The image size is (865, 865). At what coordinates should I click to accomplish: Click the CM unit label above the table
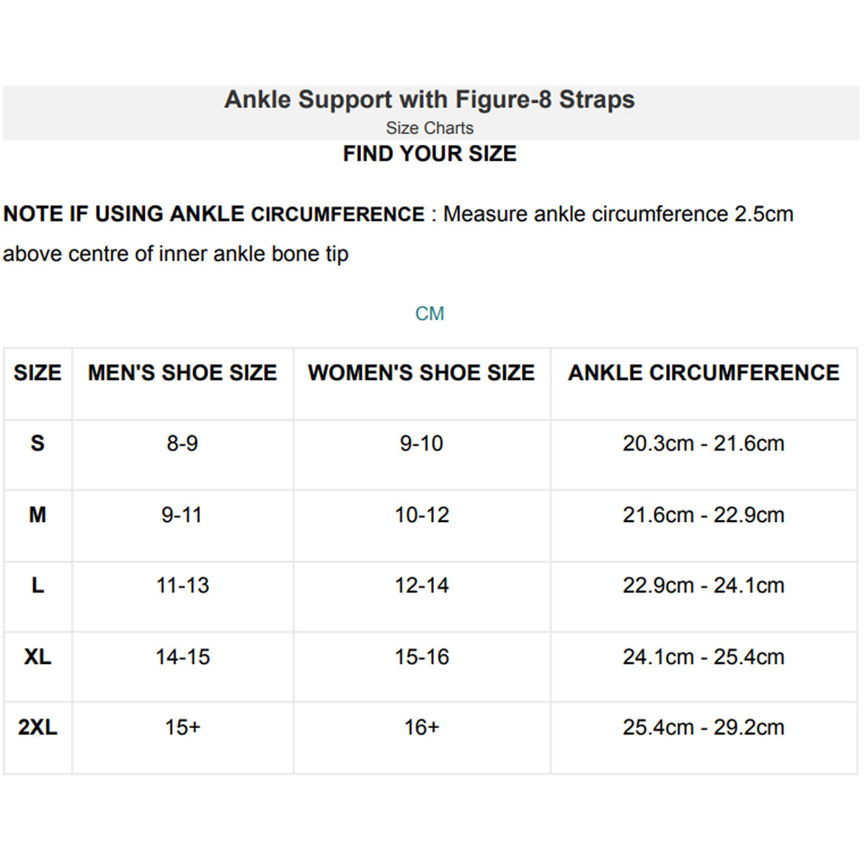coord(430,314)
